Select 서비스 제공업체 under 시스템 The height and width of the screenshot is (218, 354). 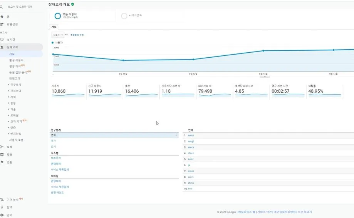[60, 170]
